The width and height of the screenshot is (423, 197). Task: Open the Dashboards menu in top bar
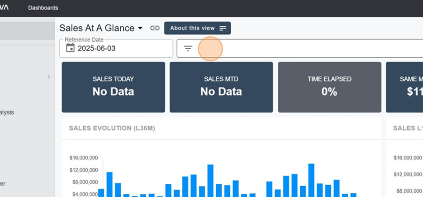(x=43, y=8)
